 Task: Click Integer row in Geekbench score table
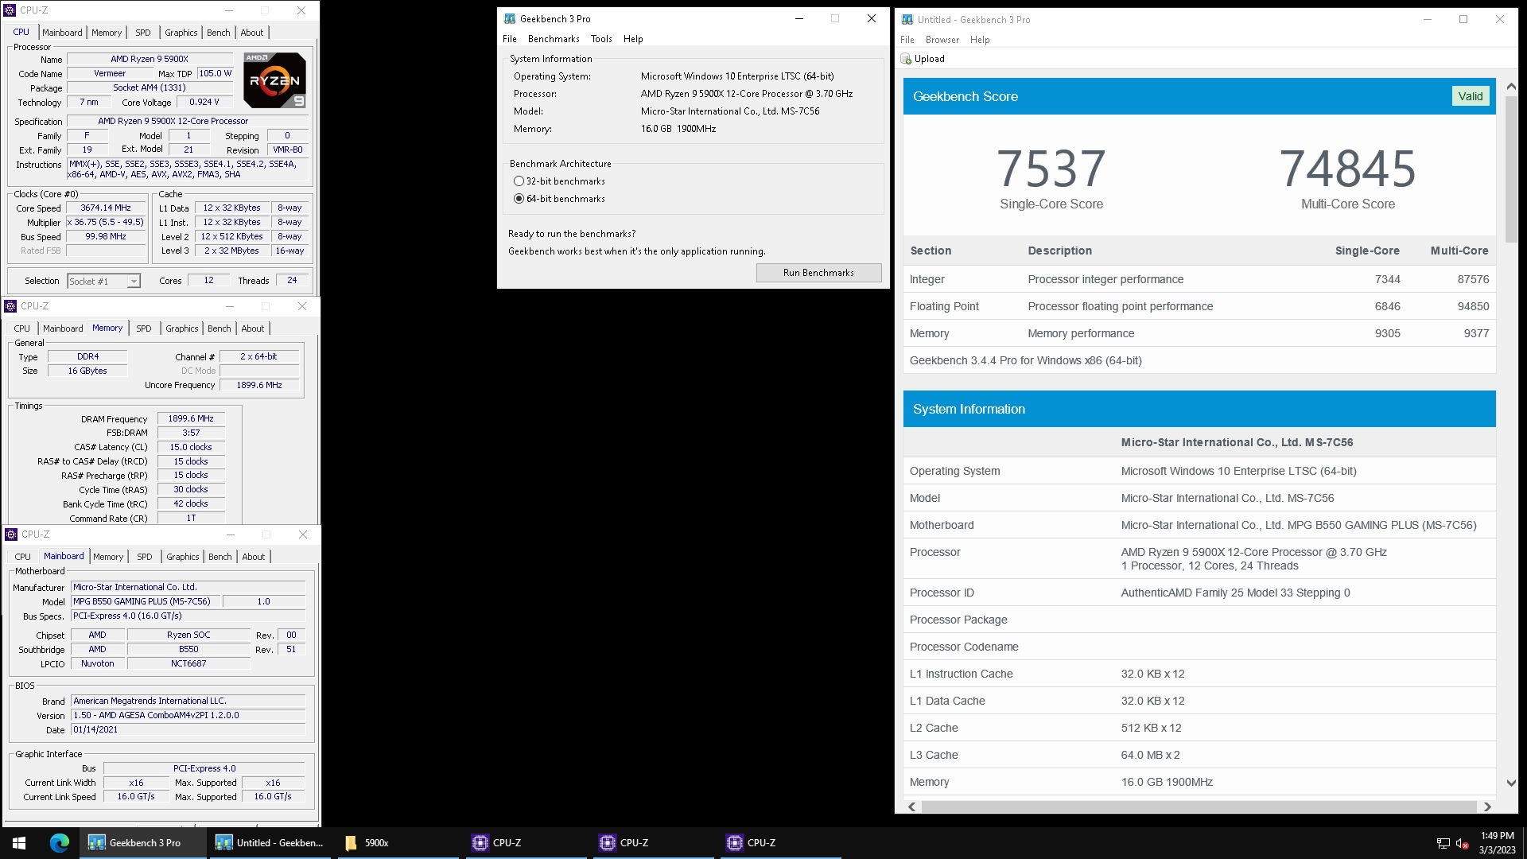pos(1199,279)
